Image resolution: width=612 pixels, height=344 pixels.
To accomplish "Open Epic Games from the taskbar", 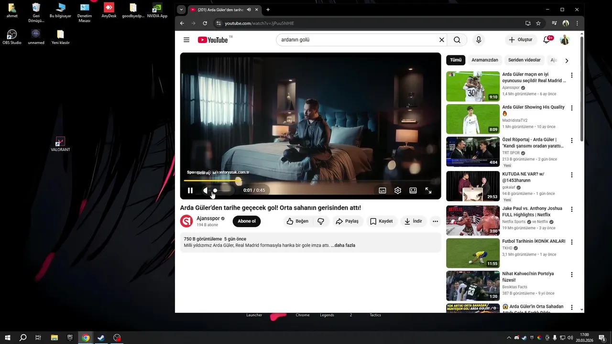I will point(70,338).
